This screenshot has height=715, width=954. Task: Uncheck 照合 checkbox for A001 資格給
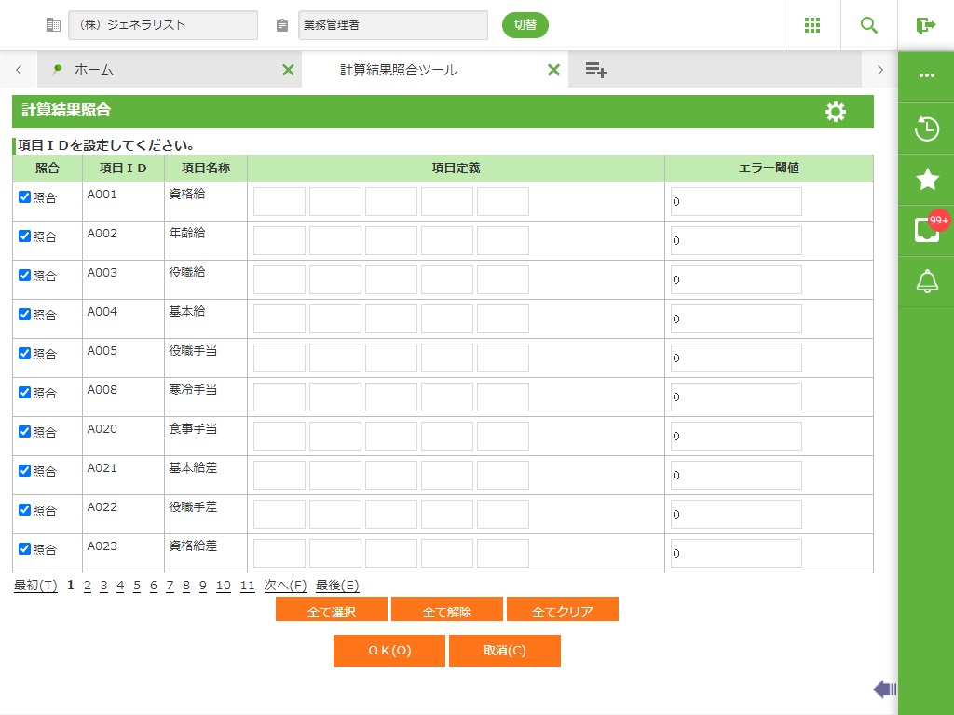(25, 196)
